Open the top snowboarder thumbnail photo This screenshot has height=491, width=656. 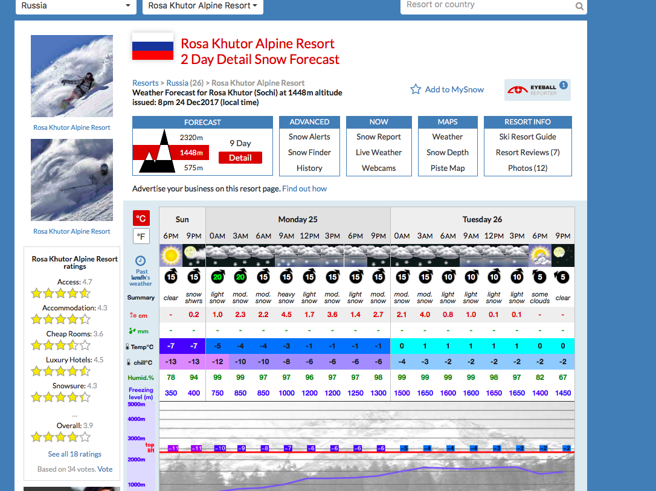coord(71,76)
